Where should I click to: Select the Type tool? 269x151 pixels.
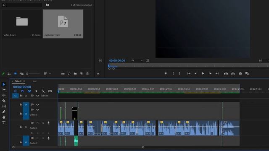[4, 123]
